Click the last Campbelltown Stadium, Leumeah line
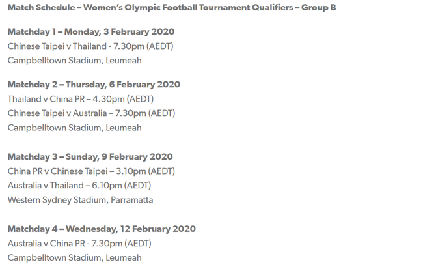 point(74,258)
